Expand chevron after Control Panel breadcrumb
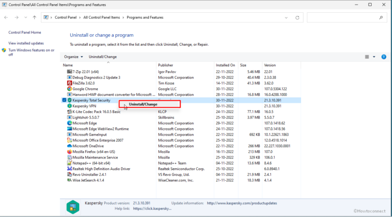 (80, 17)
